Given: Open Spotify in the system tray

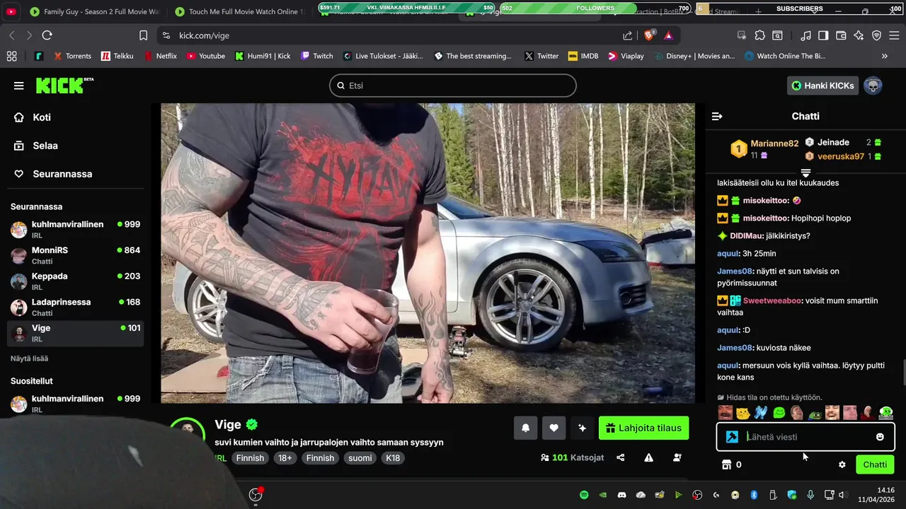Looking at the screenshot, I should coord(584,495).
